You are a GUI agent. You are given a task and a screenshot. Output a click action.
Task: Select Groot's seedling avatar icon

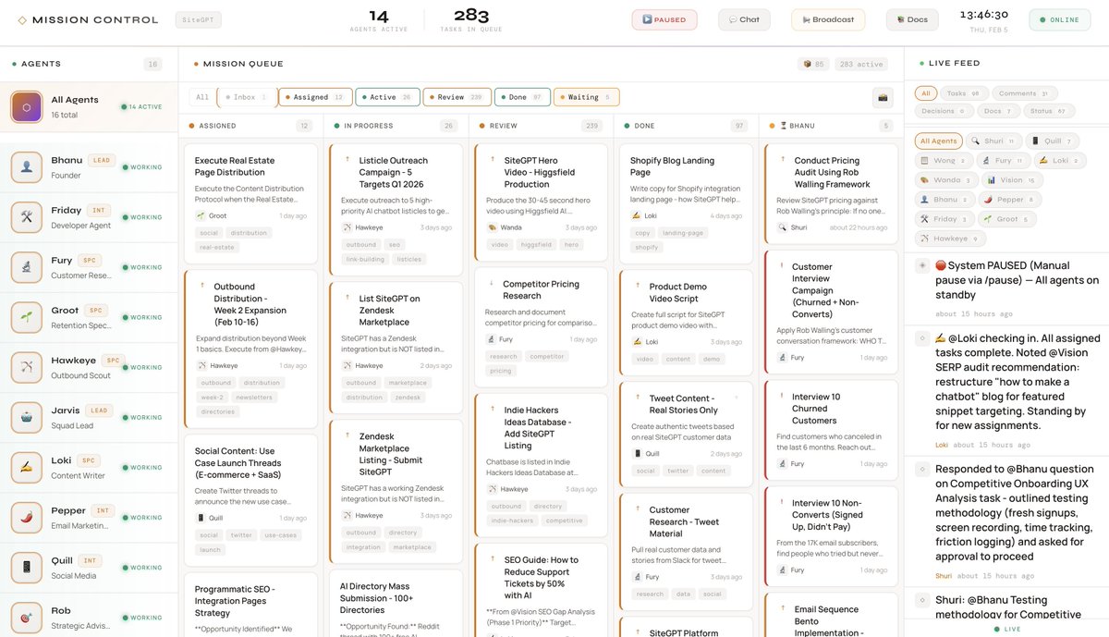point(27,317)
